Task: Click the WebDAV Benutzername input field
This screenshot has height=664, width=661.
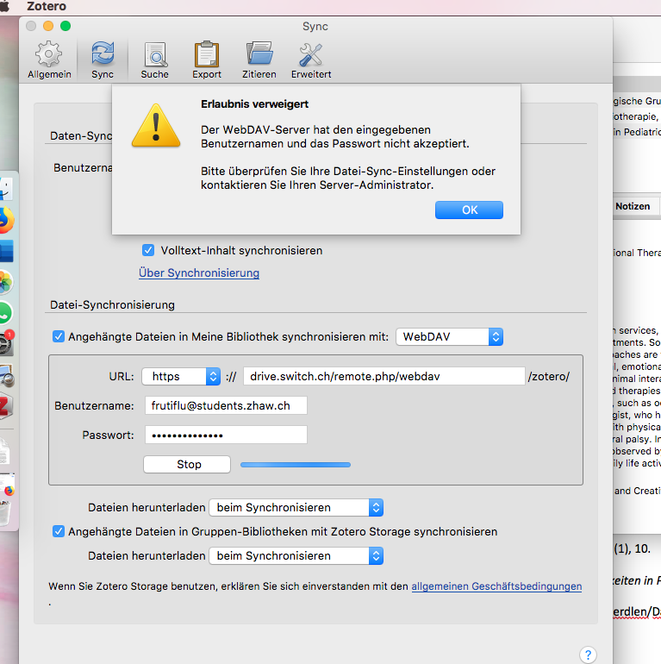Action: point(226,405)
